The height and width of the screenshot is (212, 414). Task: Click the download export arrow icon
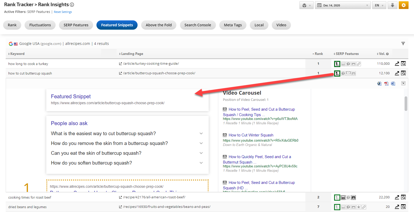[x=392, y=5]
